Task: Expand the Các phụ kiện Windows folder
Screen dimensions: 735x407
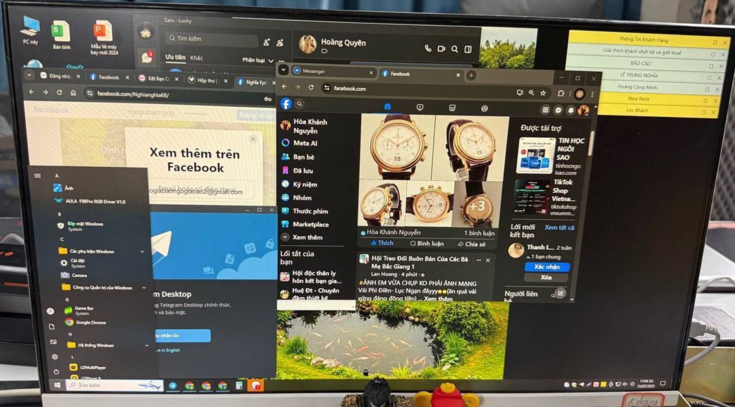Action: pyautogui.click(x=142, y=252)
